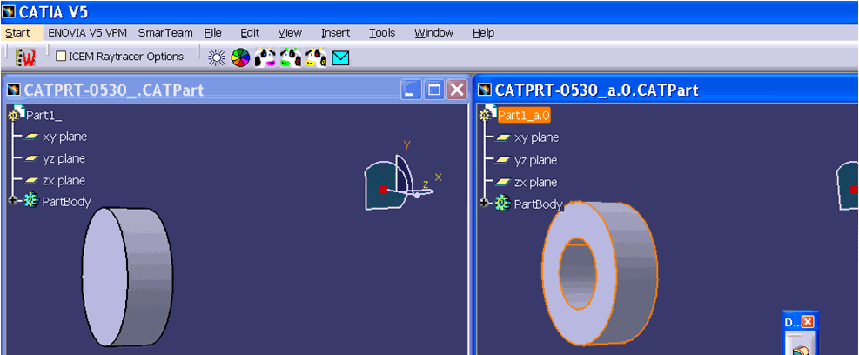Select the solid cylinder in left window
Screen dimensions: 859x355
click(x=127, y=277)
